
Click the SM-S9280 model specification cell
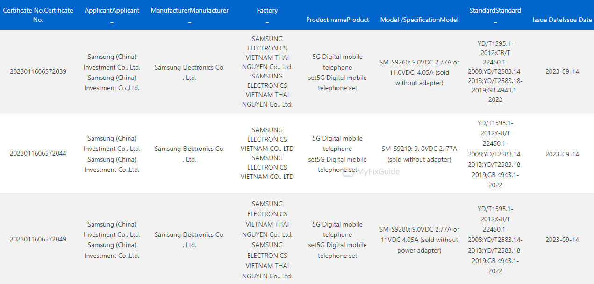tap(419, 240)
